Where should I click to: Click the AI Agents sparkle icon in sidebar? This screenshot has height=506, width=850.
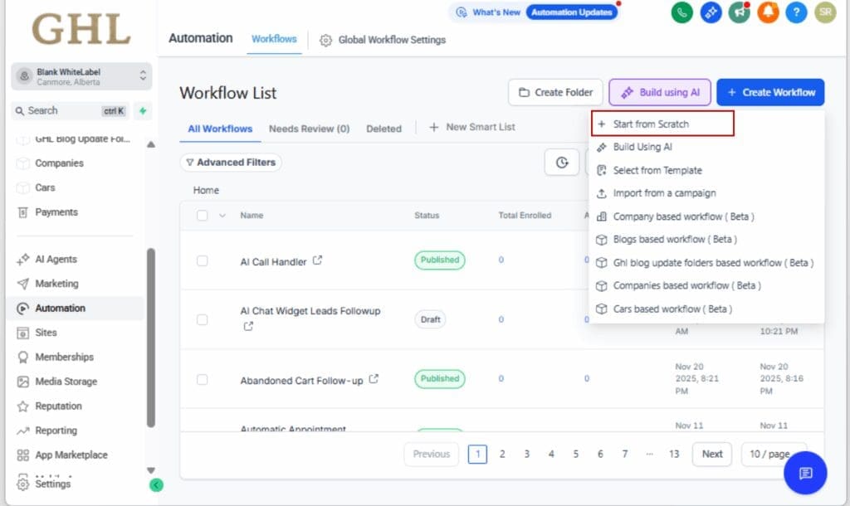[x=22, y=260]
